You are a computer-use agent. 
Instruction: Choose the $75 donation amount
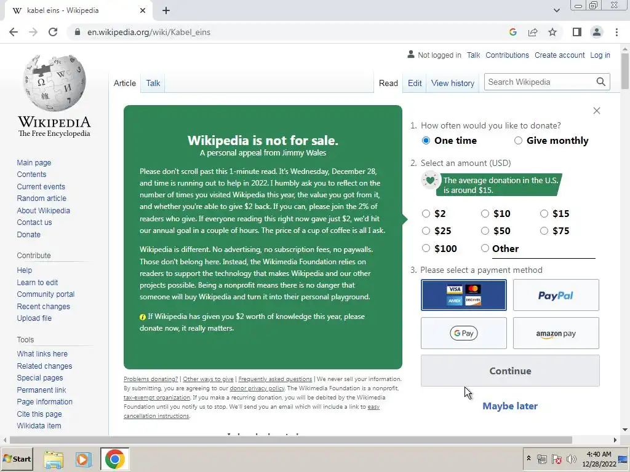tap(544, 231)
